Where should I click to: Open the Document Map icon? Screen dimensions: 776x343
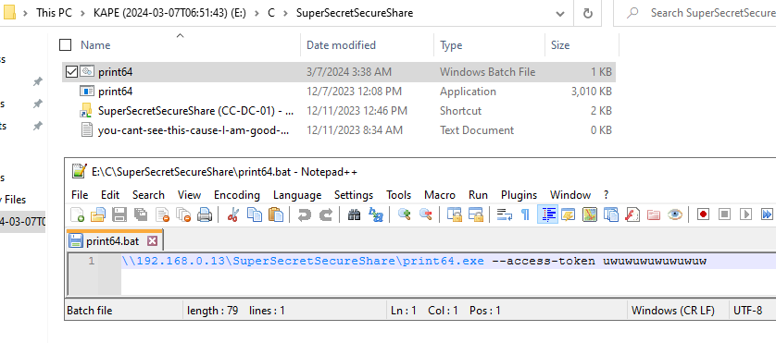click(x=590, y=214)
